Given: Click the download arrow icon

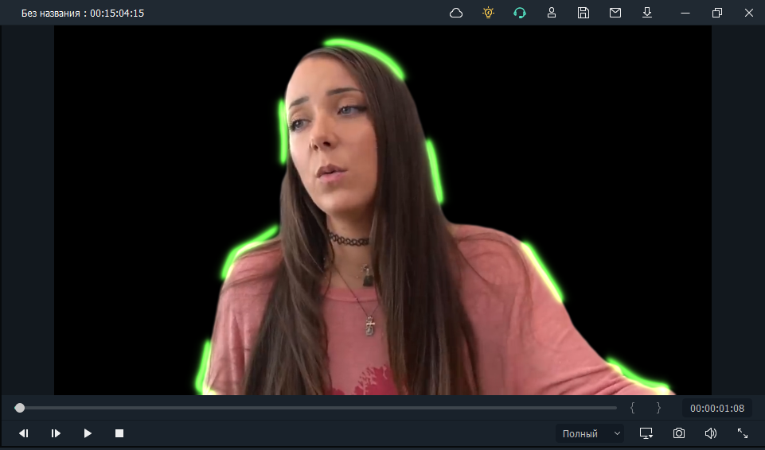Looking at the screenshot, I should 647,13.
